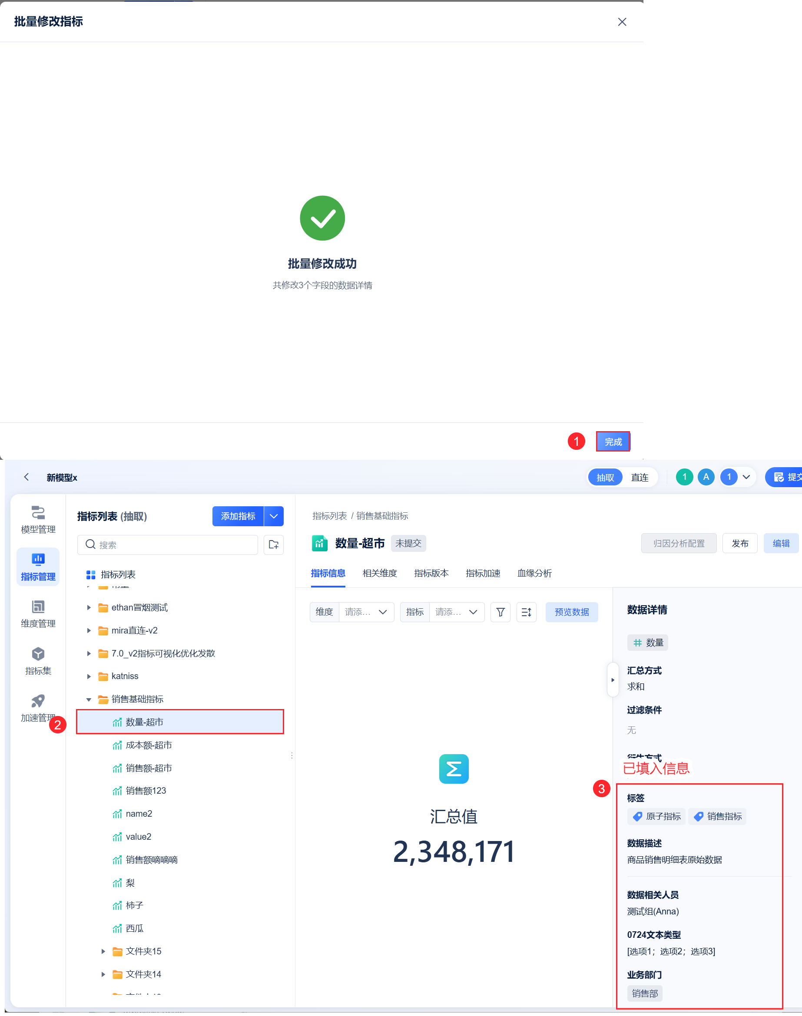Open 指标管理 in the sidebar
Image resolution: width=802 pixels, height=1016 pixels.
coord(38,567)
